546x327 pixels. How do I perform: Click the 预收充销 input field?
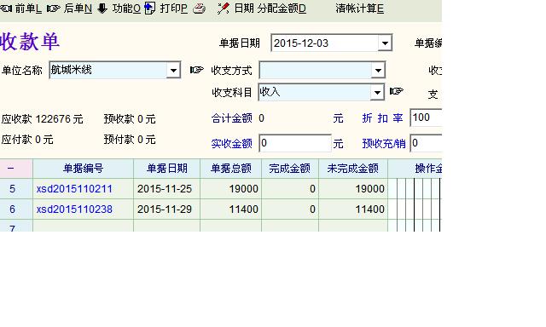click(x=426, y=143)
